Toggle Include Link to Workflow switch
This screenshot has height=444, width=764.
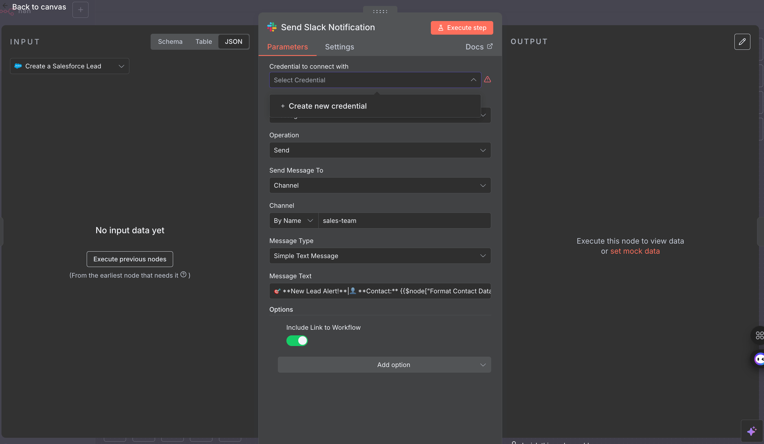(297, 340)
